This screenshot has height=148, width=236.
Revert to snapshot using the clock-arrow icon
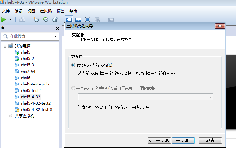(x=46, y=19)
